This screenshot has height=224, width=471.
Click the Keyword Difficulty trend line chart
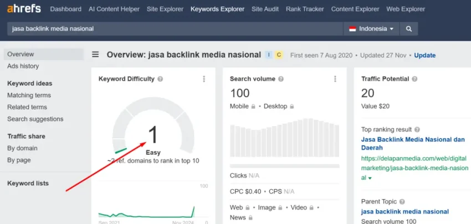point(147,212)
